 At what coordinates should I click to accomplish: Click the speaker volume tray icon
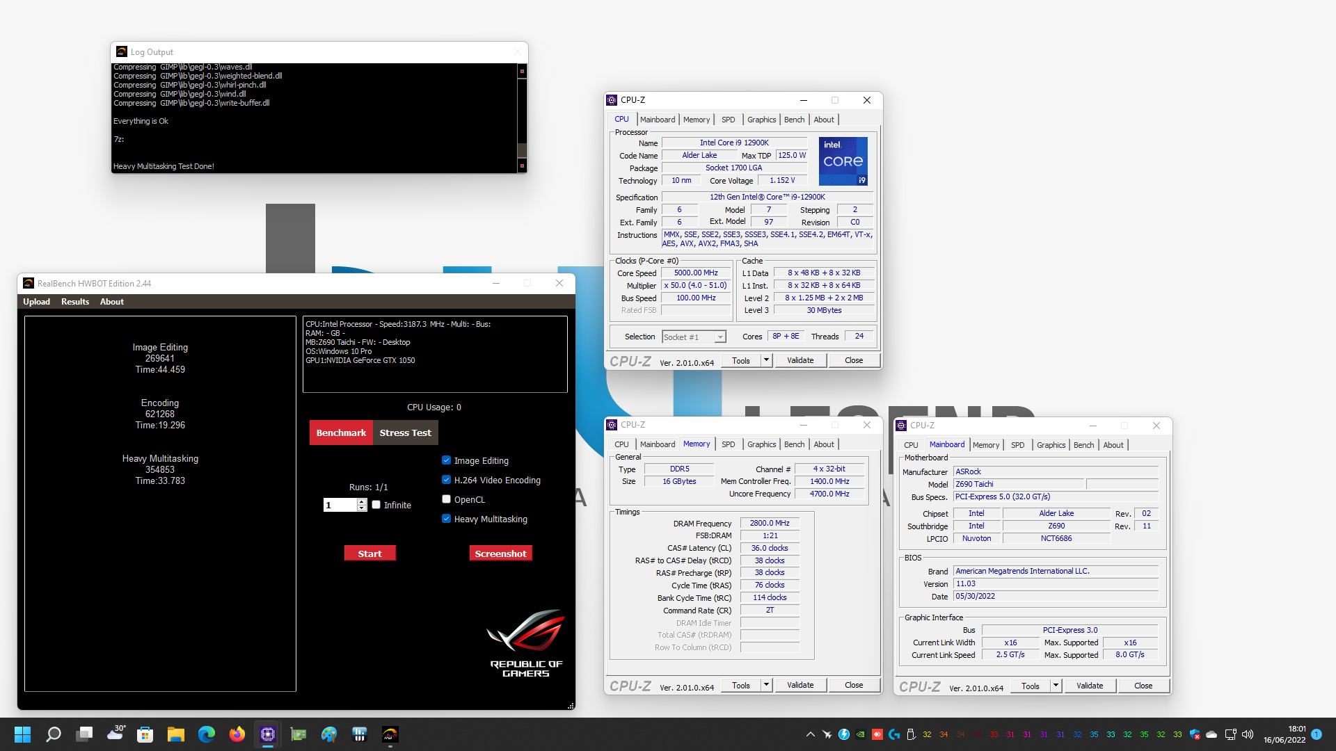point(1248,734)
